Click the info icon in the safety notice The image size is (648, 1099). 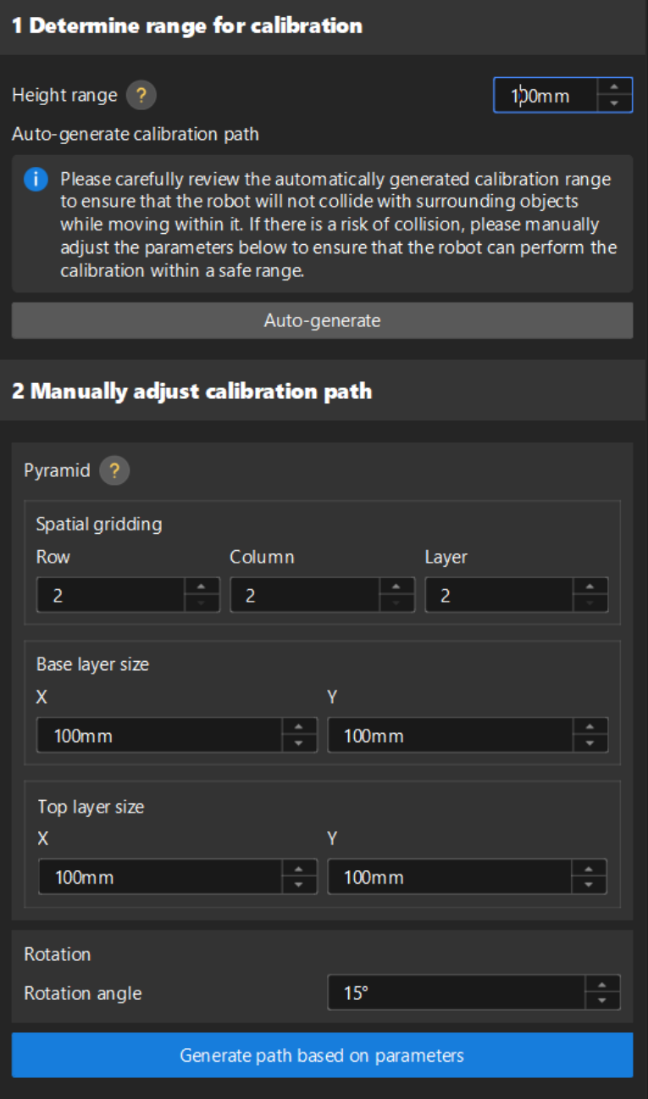35,179
